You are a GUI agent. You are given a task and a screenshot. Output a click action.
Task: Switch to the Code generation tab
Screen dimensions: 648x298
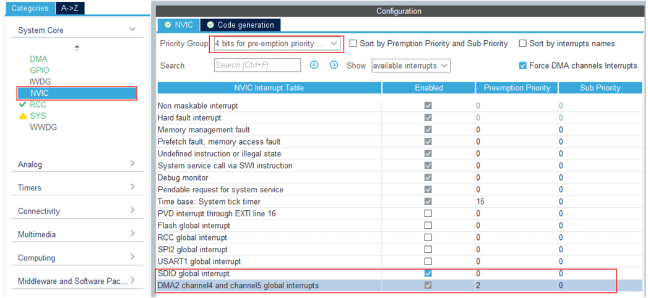coord(240,25)
